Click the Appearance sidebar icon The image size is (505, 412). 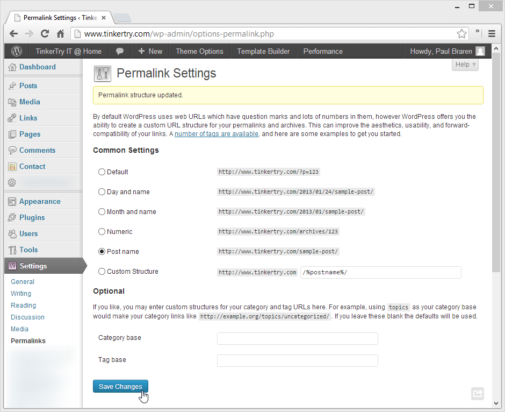12,202
